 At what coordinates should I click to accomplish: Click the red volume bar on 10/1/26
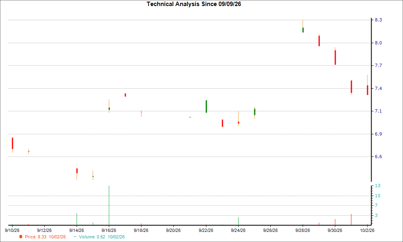click(351, 220)
